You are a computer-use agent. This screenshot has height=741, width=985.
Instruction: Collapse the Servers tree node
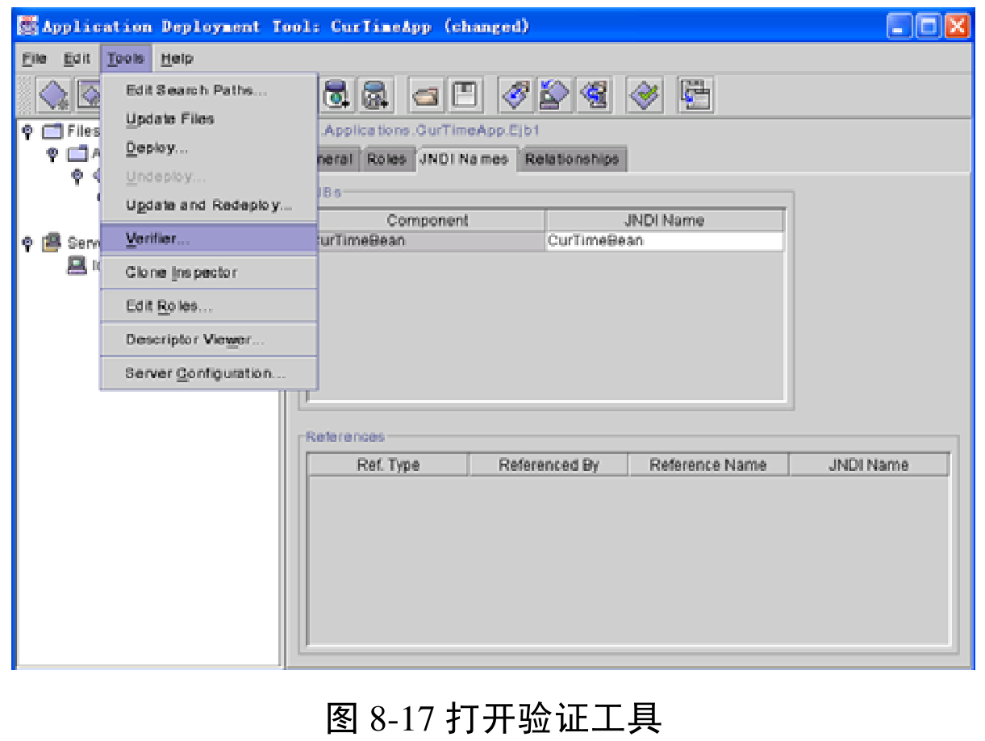[27, 241]
